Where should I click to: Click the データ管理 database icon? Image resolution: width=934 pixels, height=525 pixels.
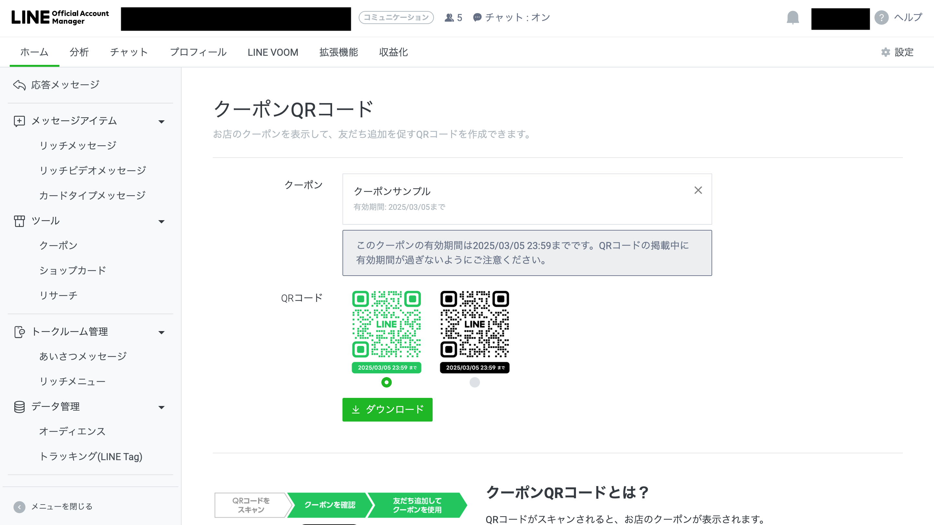(19, 407)
